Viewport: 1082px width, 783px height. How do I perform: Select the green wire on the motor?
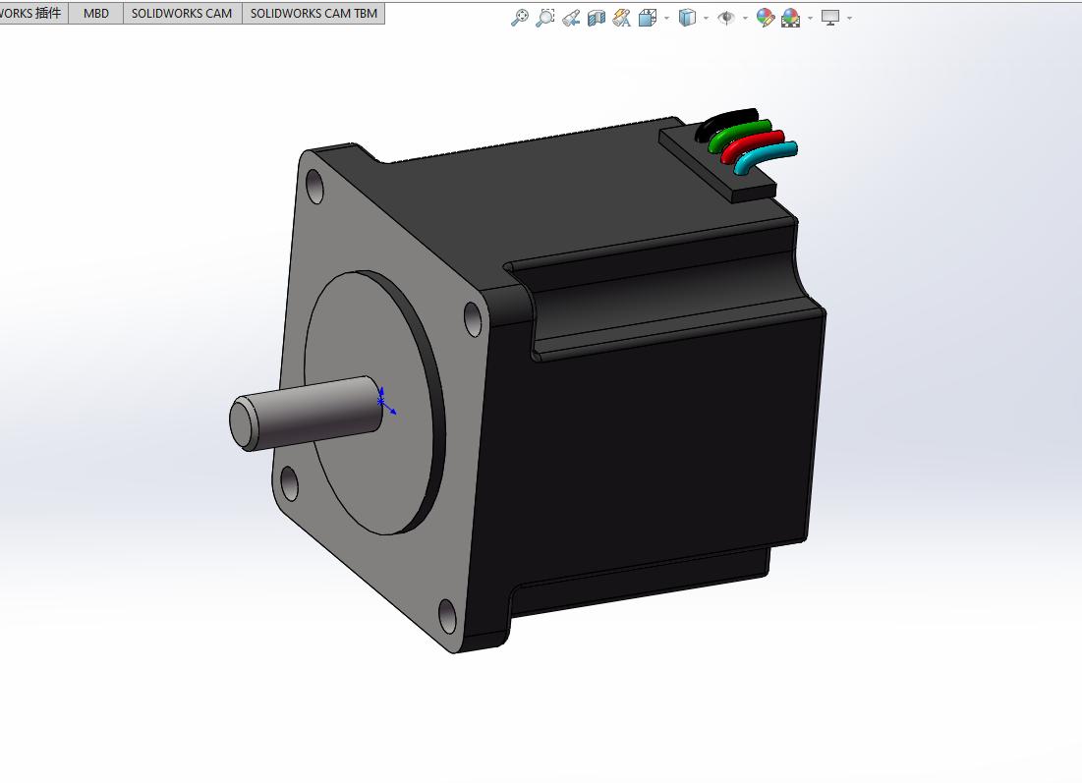coord(738,133)
